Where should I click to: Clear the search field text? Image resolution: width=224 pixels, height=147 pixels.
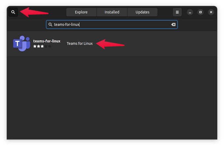tap(173, 25)
